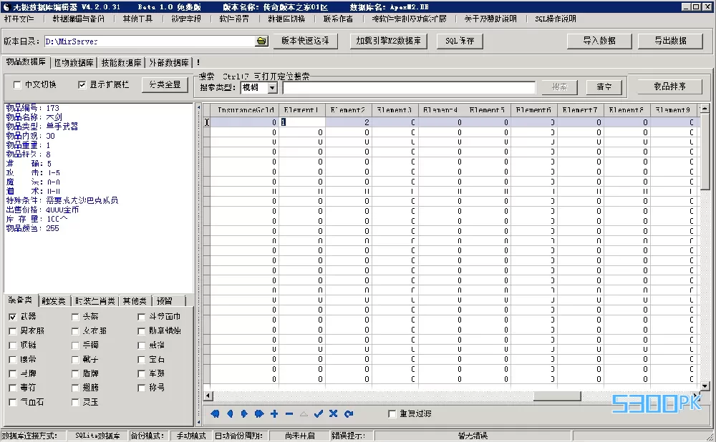Screen dimensions: 716x442
Task: Uncheck the 武器 category checkbox
Action: 13,317
